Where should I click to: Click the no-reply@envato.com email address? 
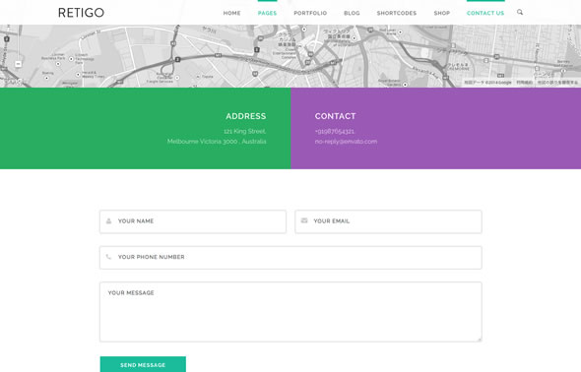point(346,142)
